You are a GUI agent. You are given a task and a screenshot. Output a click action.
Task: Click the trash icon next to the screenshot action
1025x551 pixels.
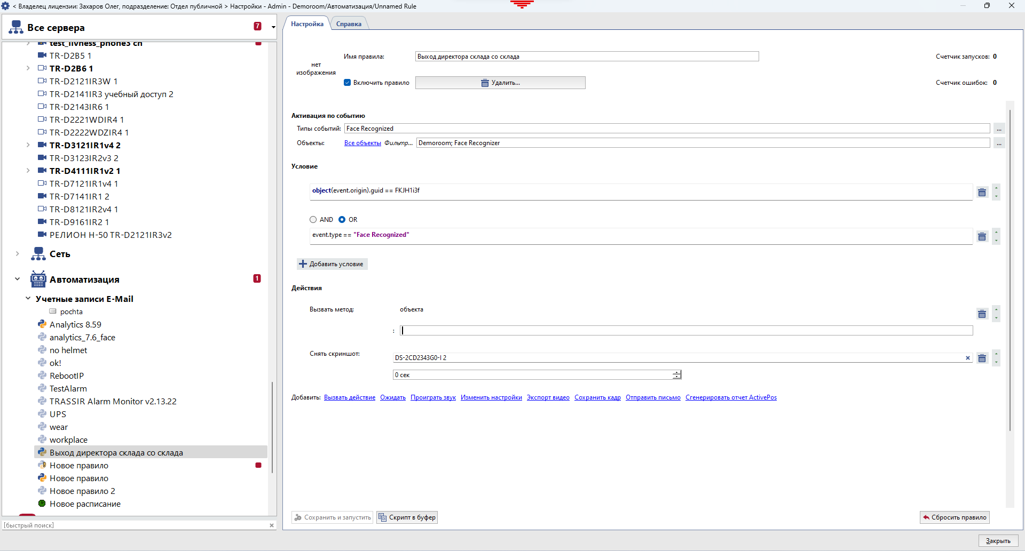tap(982, 358)
